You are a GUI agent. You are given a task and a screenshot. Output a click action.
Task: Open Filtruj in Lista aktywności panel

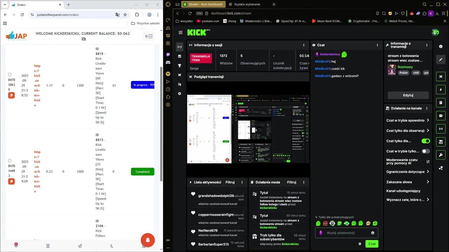click(230, 182)
